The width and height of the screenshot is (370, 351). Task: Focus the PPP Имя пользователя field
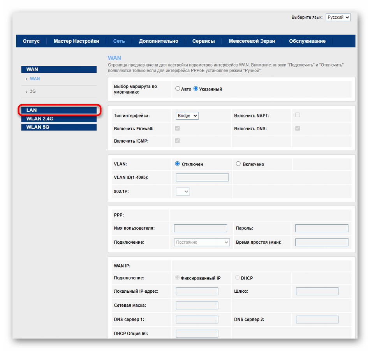click(x=200, y=228)
